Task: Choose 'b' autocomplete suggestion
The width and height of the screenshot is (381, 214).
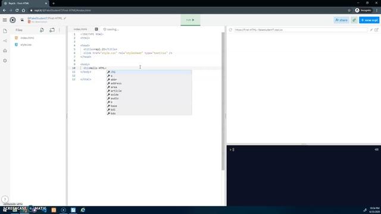Action: pos(149,102)
